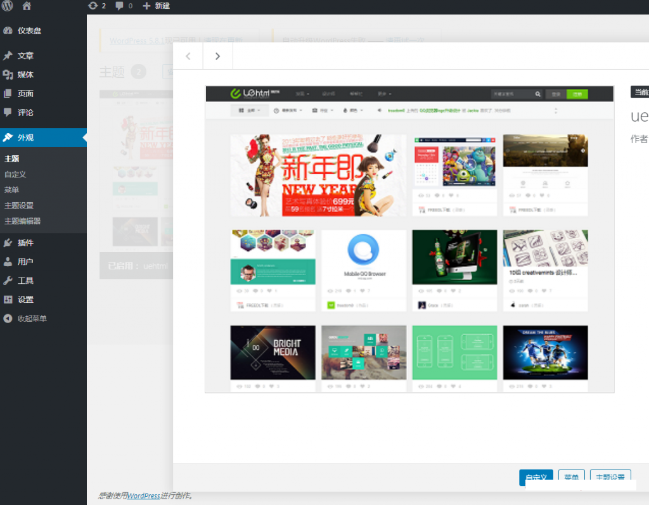This screenshot has height=505, width=649.
Task: Open the updates icon showing 2 pending
Action: pos(97,6)
